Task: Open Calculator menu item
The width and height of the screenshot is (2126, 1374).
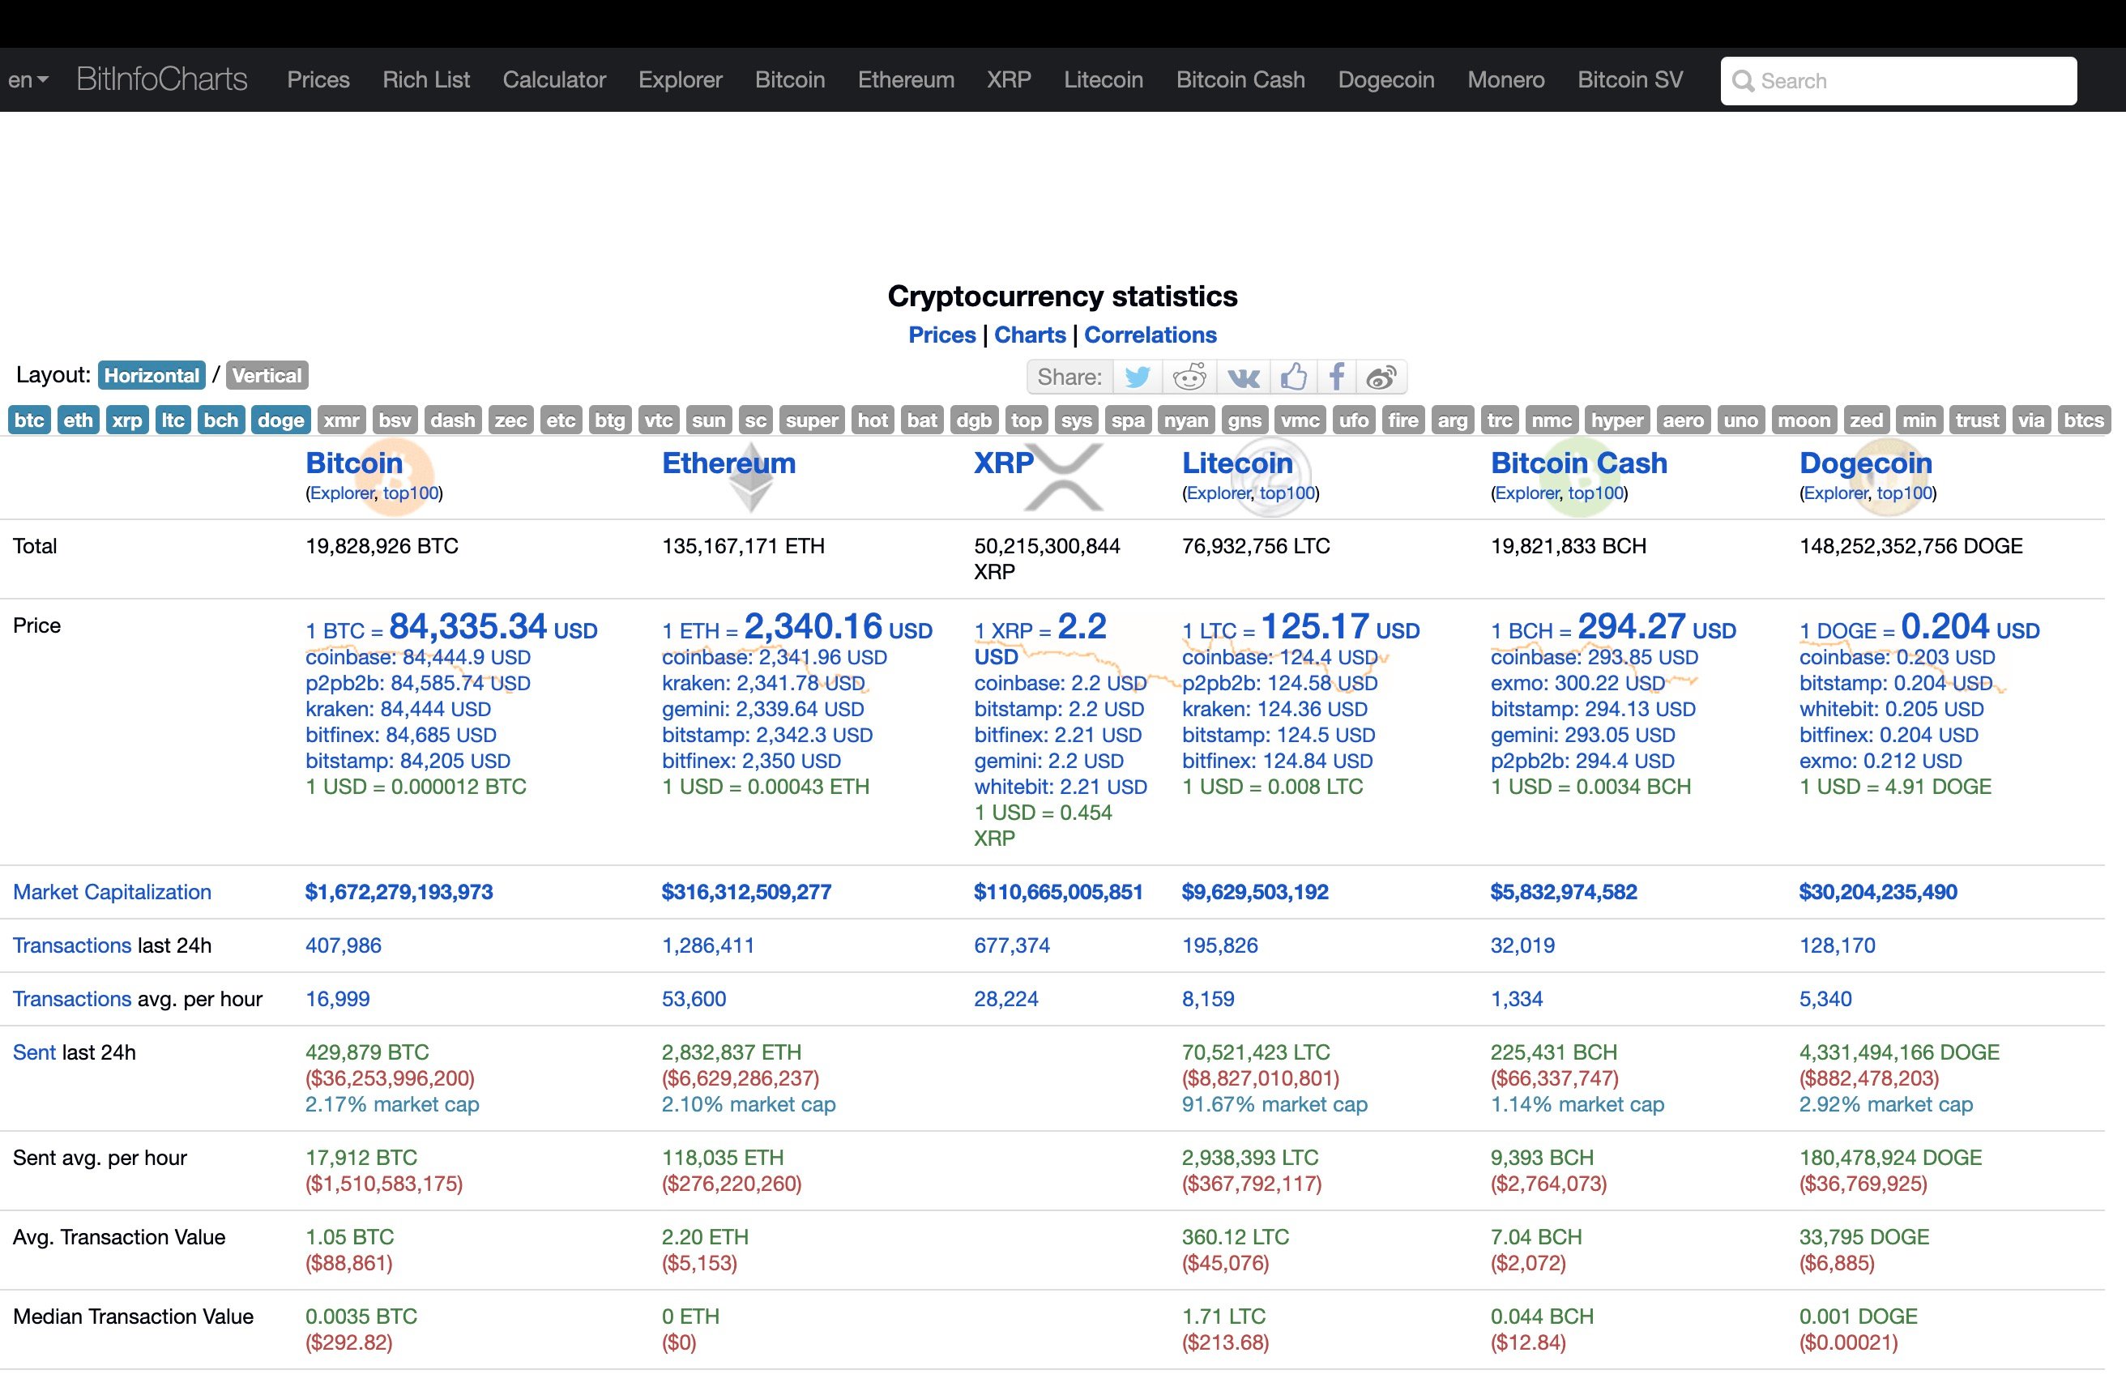Action: pyautogui.click(x=554, y=80)
